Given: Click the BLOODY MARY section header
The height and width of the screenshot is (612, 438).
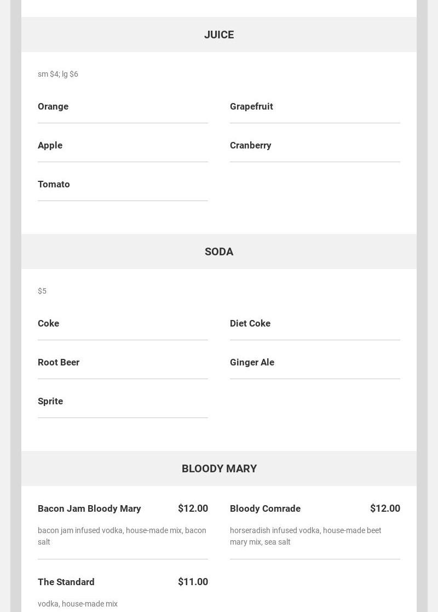Looking at the screenshot, I should (219, 468).
